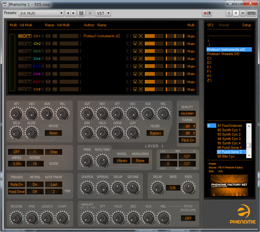Change the Mode selector showing Norm
Viewport: 260px width, 232px height.
coord(54,133)
